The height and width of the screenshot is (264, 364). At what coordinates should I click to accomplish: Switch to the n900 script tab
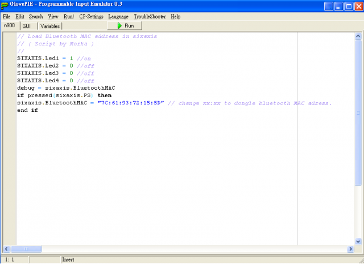pyautogui.click(x=10, y=26)
